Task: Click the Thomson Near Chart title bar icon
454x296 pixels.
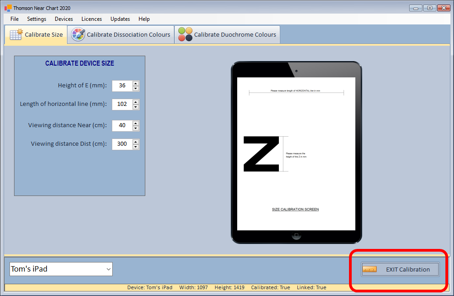Action: click(x=8, y=8)
